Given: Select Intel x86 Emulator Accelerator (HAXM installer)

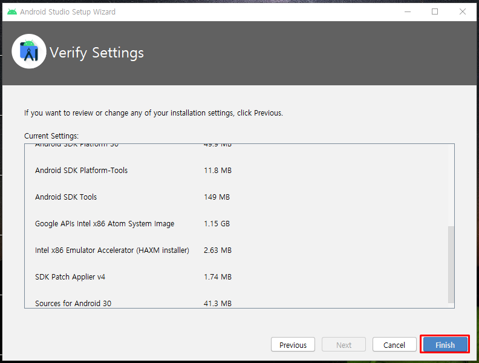Looking at the screenshot, I should (x=112, y=250).
